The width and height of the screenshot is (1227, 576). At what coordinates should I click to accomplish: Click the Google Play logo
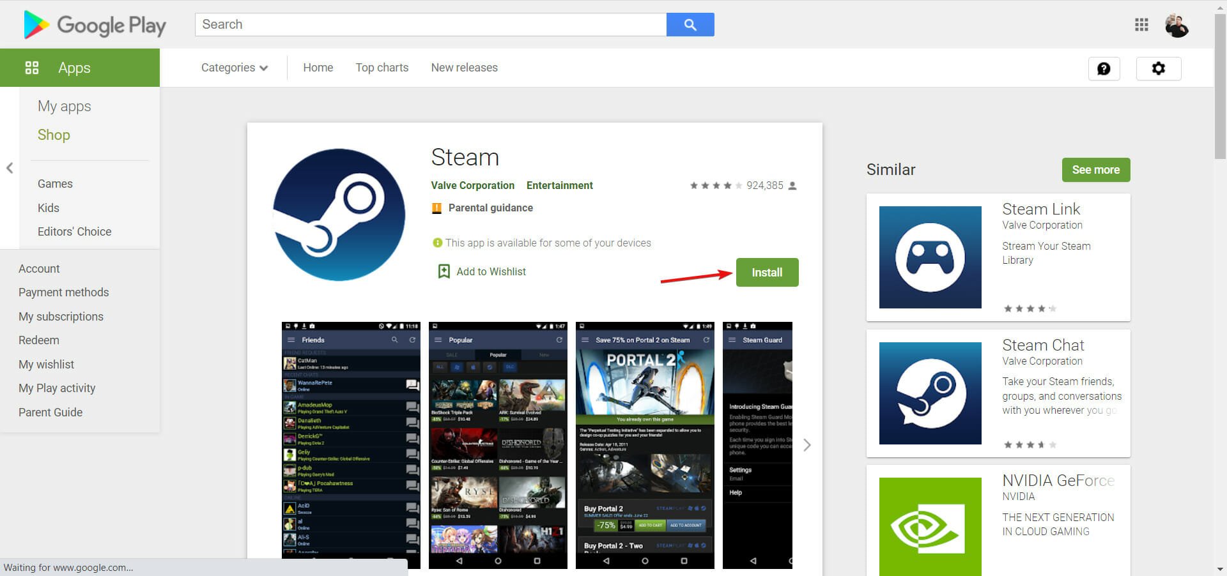click(x=95, y=25)
